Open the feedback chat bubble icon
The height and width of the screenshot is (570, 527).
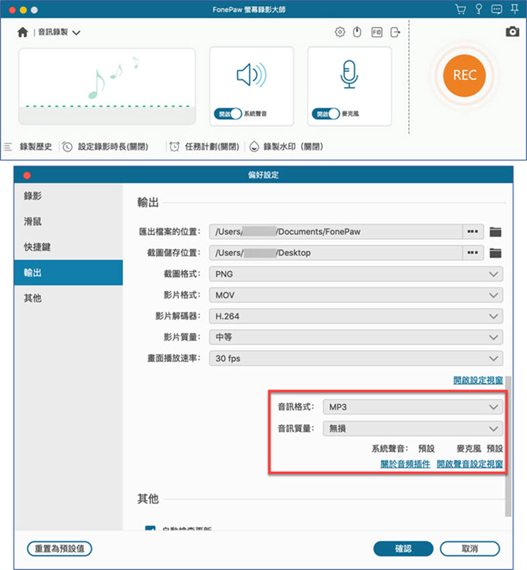point(496,9)
